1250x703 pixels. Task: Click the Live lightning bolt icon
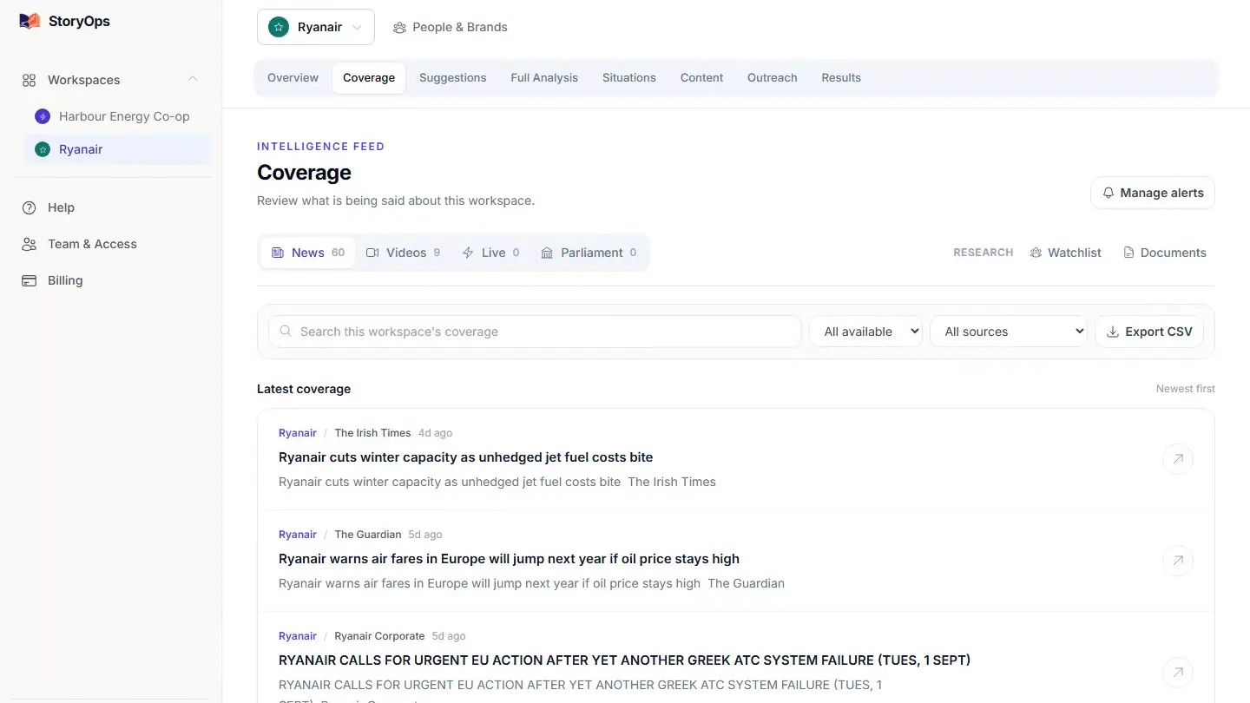[468, 253]
